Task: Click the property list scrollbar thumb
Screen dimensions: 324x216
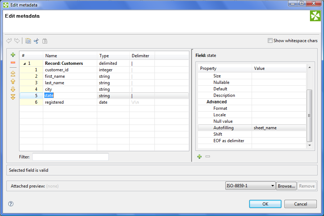Action: click(309, 116)
